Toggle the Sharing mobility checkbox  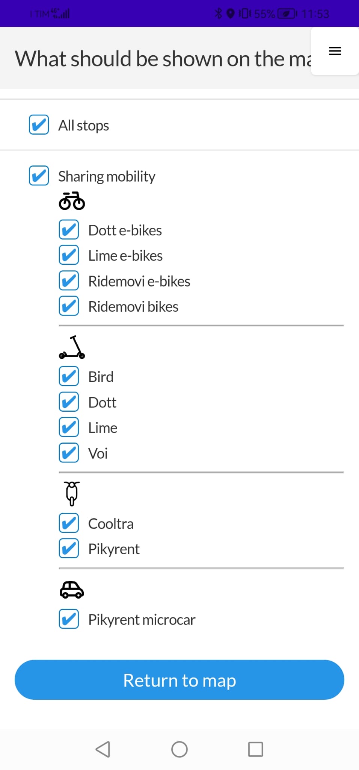pyautogui.click(x=39, y=175)
